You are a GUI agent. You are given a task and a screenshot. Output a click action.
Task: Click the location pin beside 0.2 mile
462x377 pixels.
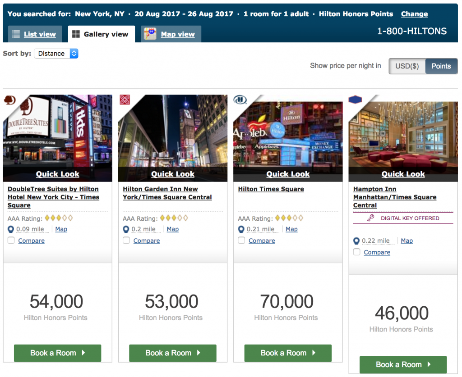126,229
